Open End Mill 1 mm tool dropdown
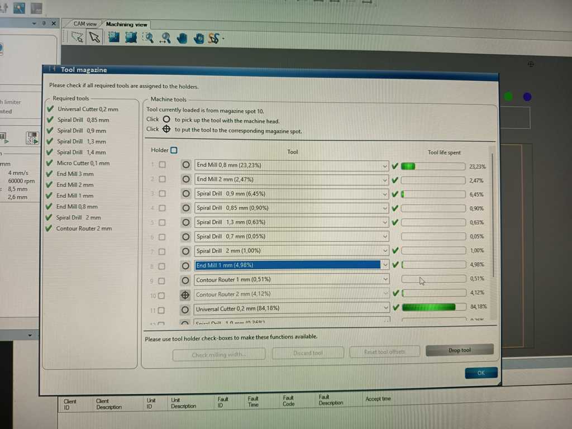 tap(385, 265)
